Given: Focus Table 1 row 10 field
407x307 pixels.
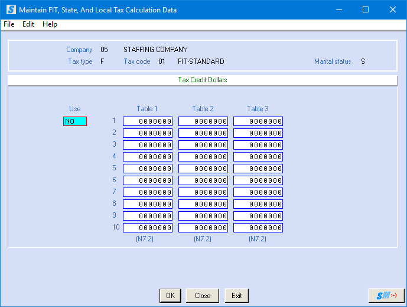Looking at the screenshot, I should point(148,228).
